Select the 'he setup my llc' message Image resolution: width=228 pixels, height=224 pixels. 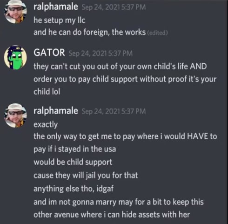[x=60, y=20]
